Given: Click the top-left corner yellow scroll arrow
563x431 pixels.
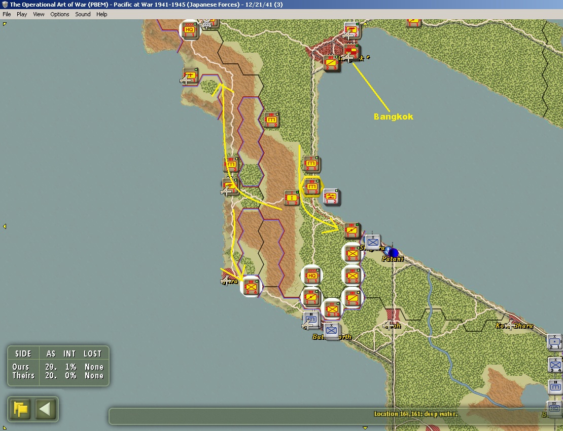Looking at the screenshot, I should pos(5,24).
